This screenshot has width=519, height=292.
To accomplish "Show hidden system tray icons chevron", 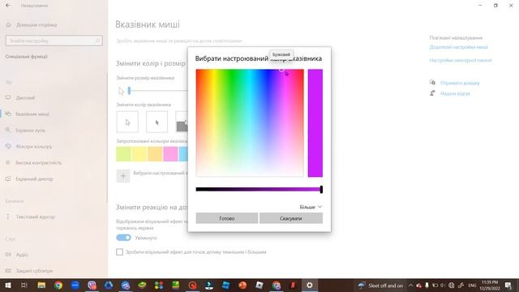I will (411, 285).
